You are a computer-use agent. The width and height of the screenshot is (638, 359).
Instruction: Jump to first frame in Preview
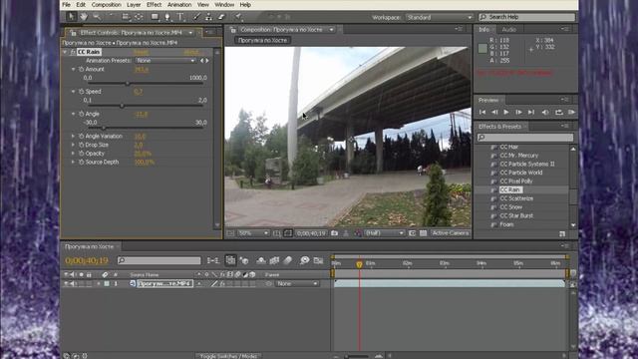click(x=482, y=112)
